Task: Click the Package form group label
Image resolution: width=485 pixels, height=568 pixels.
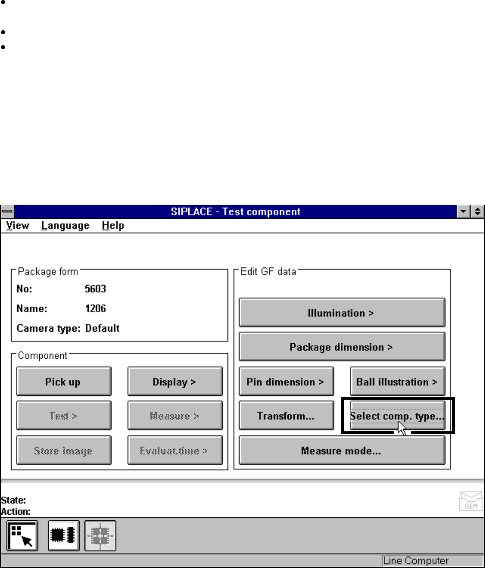Action: coord(48,271)
